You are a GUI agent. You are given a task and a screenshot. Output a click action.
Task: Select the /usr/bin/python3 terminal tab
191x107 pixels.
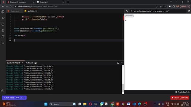(x=13, y=63)
